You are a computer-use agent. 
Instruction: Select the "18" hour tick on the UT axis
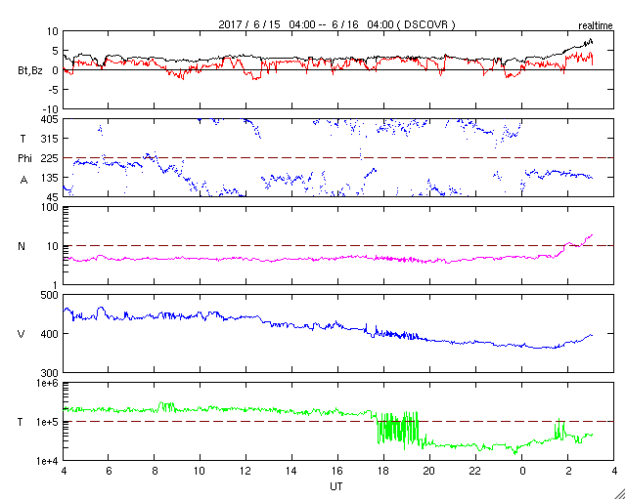(384, 471)
